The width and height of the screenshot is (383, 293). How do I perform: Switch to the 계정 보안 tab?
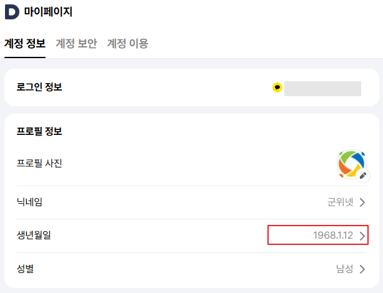tap(76, 43)
